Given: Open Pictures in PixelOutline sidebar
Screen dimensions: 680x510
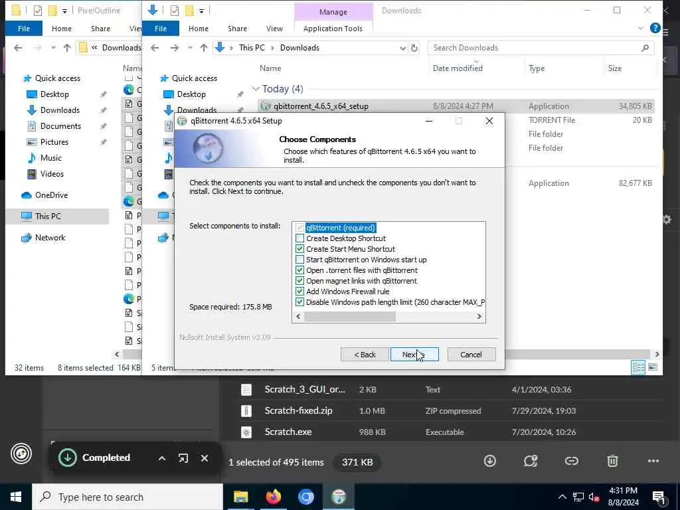Looking at the screenshot, I should tap(54, 142).
